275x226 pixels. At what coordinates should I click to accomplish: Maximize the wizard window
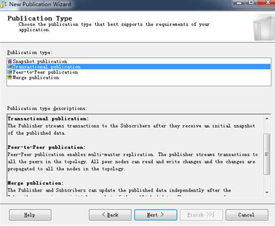click(x=251, y=3)
